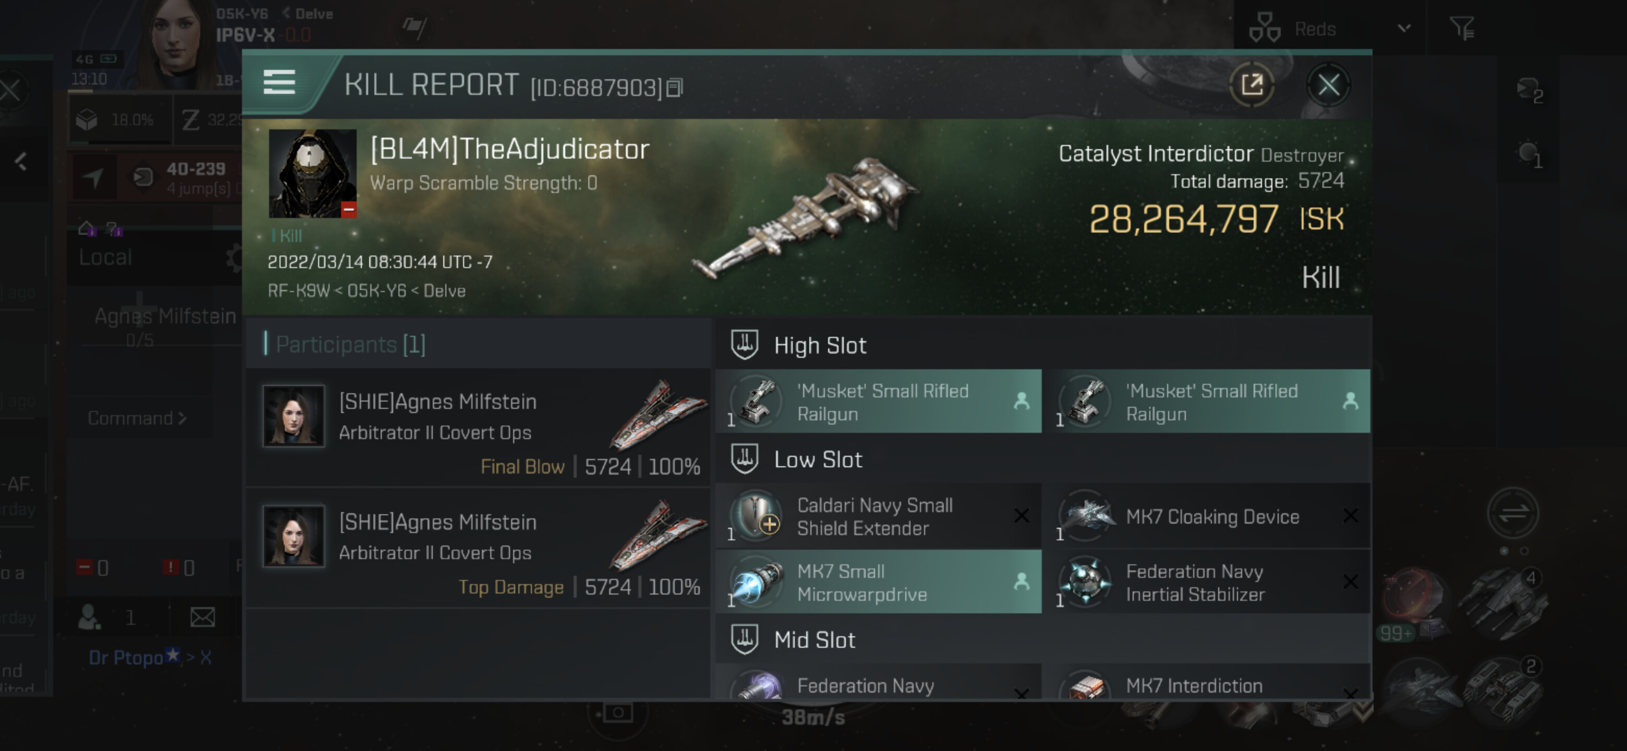Screen dimensions: 1627x751
Task: Close the Kill Report window
Action: [x=1328, y=84]
